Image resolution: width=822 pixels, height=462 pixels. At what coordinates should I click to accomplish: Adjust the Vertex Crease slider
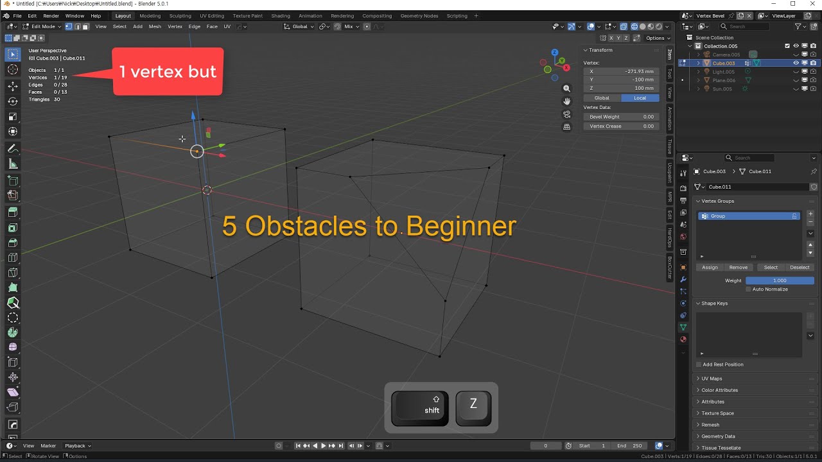pyautogui.click(x=621, y=126)
